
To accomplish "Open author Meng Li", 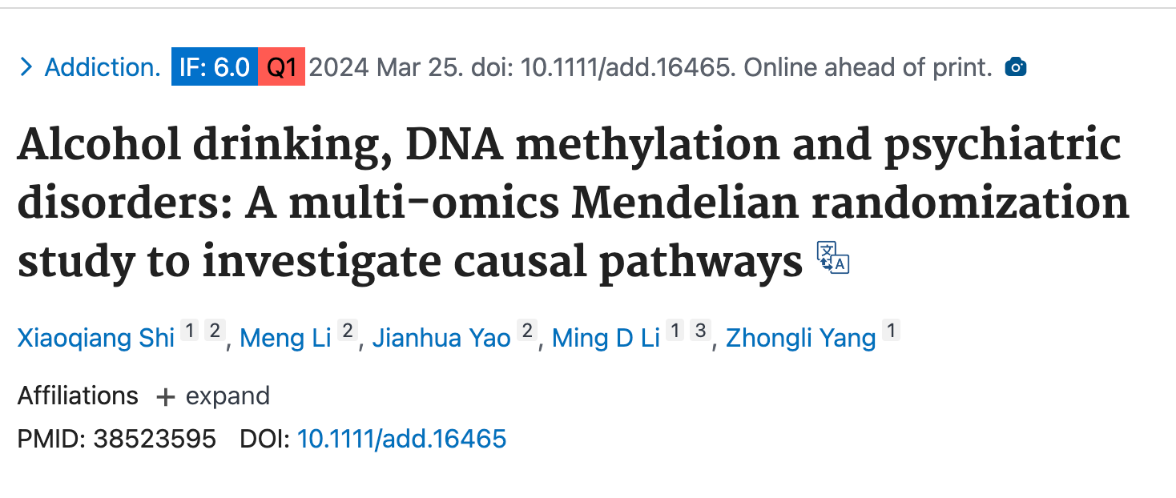I will pyautogui.click(x=285, y=338).
